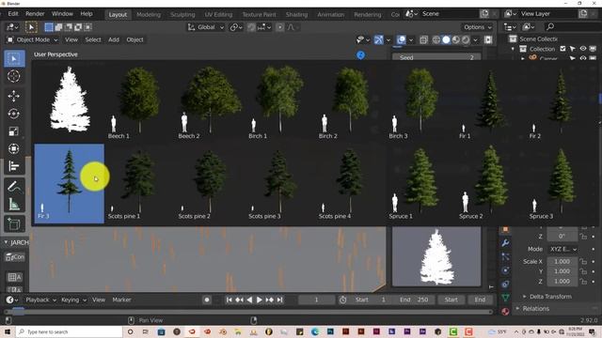Click the timeline scrollbar
602x338 pixels.
[248, 312]
